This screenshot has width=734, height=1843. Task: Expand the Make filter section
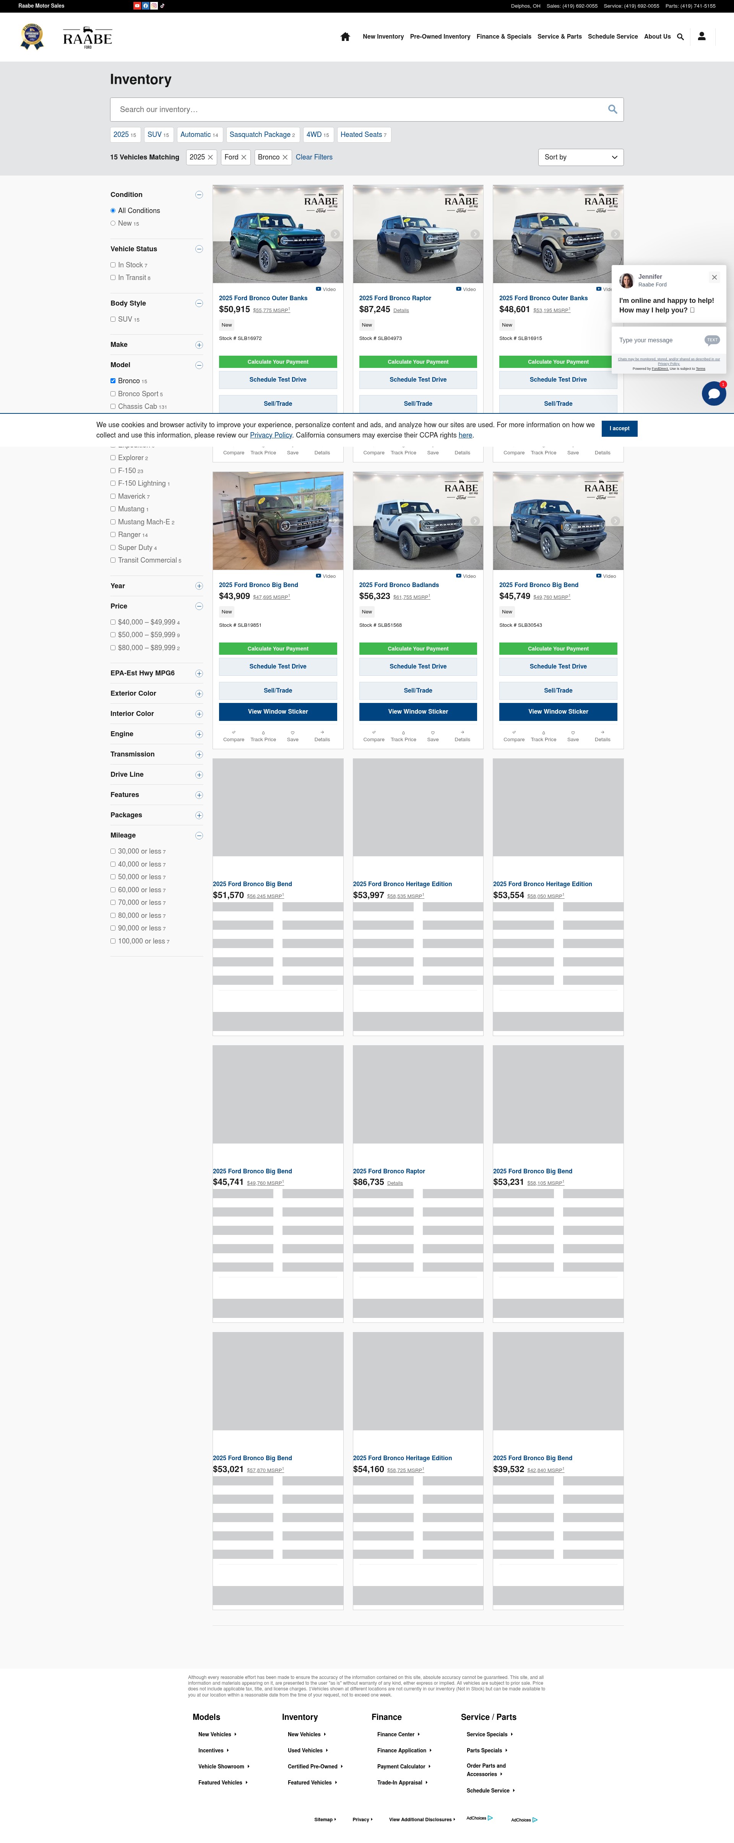(x=199, y=345)
